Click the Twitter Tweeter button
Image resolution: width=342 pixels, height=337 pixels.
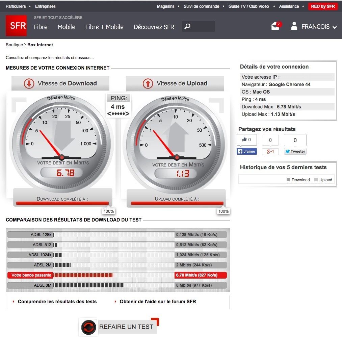(295, 151)
